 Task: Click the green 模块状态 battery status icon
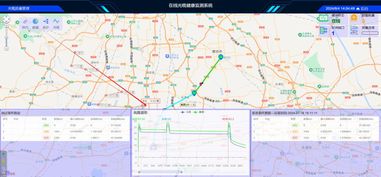pos(324,18)
